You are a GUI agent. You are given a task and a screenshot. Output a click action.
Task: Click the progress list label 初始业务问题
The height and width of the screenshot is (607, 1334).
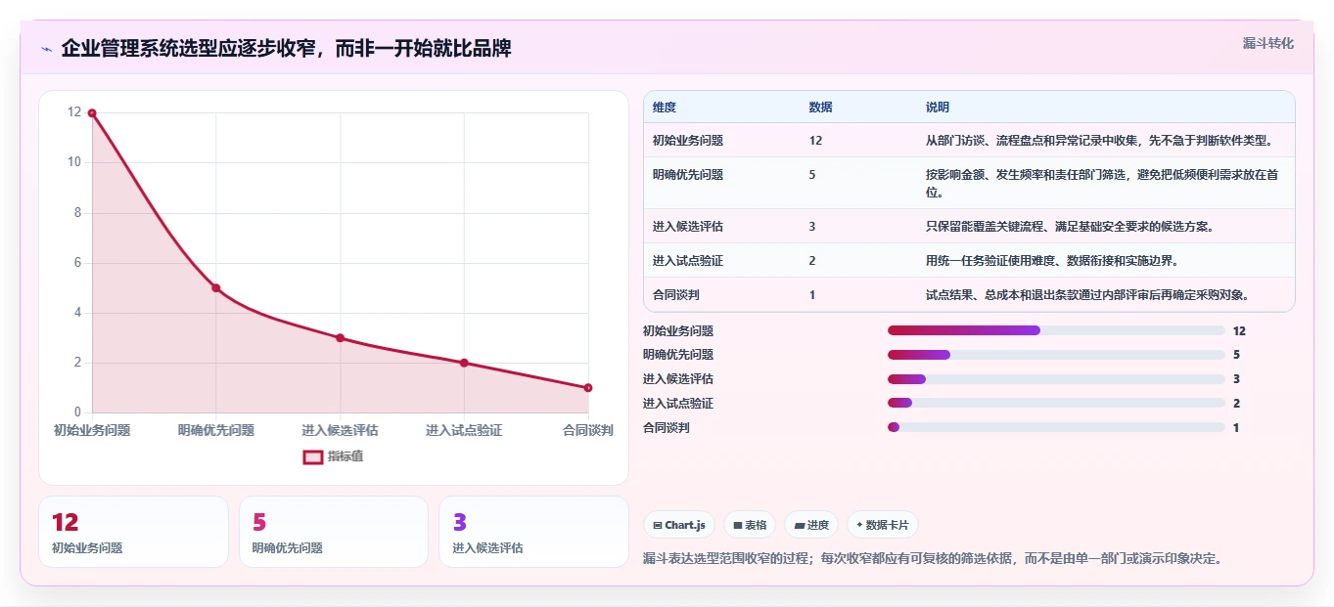coord(678,331)
